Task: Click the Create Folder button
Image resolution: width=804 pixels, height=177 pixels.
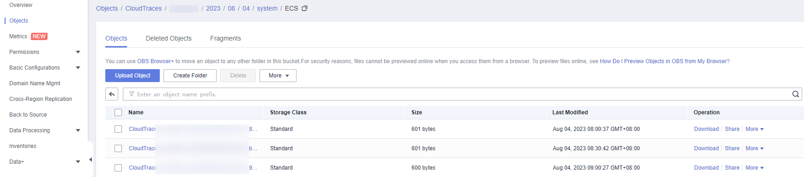Action: point(190,76)
